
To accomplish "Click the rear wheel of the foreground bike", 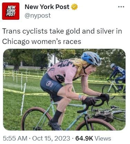I will (37, 119).
